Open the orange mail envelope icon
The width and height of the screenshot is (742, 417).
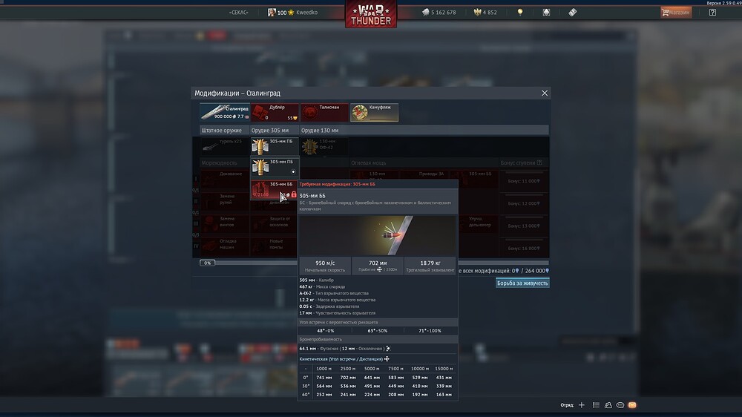632,405
